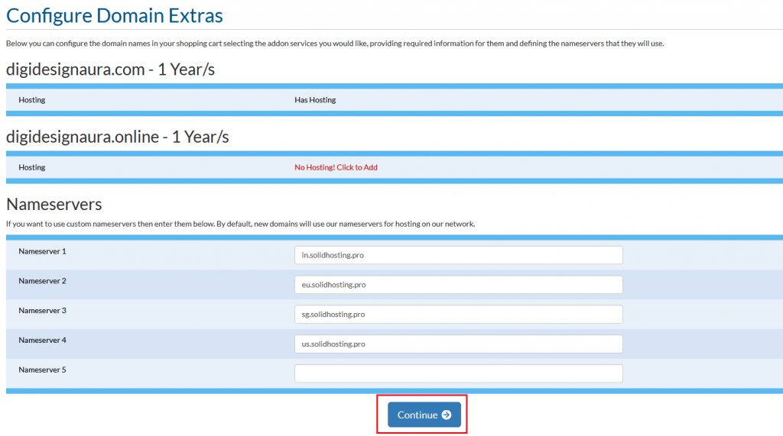Focus the Nameserver 4 field with us.solidhosting.pro
Screen dimensions: 783x436
tap(459, 344)
